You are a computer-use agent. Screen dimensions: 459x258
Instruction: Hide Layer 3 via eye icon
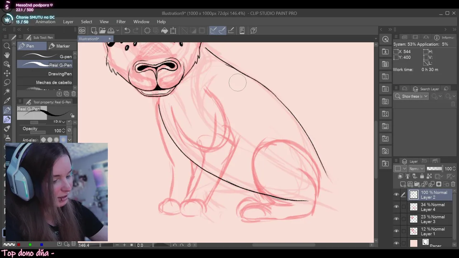[396, 219]
